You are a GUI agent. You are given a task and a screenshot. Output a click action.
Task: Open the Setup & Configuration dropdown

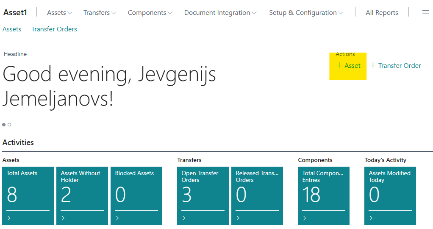point(306,13)
